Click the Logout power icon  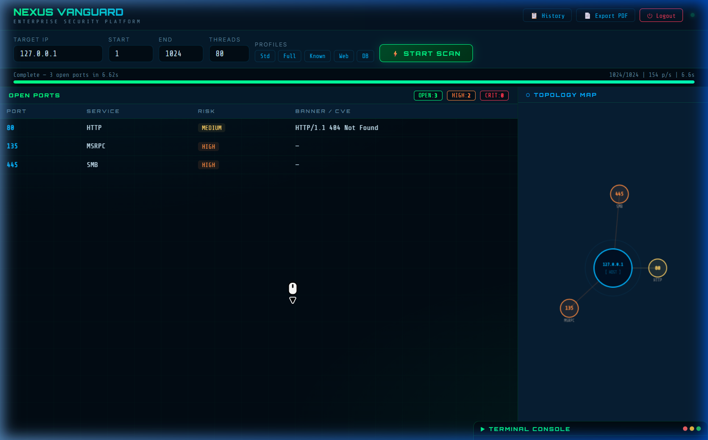pyautogui.click(x=650, y=16)
